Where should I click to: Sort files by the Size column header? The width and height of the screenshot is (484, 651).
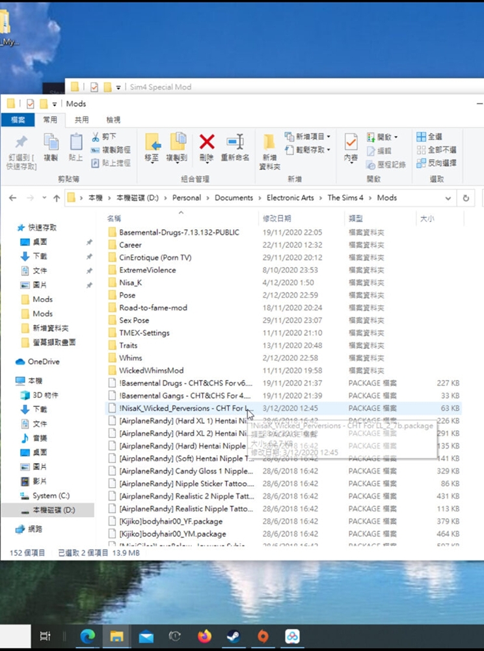coord(439,218)
